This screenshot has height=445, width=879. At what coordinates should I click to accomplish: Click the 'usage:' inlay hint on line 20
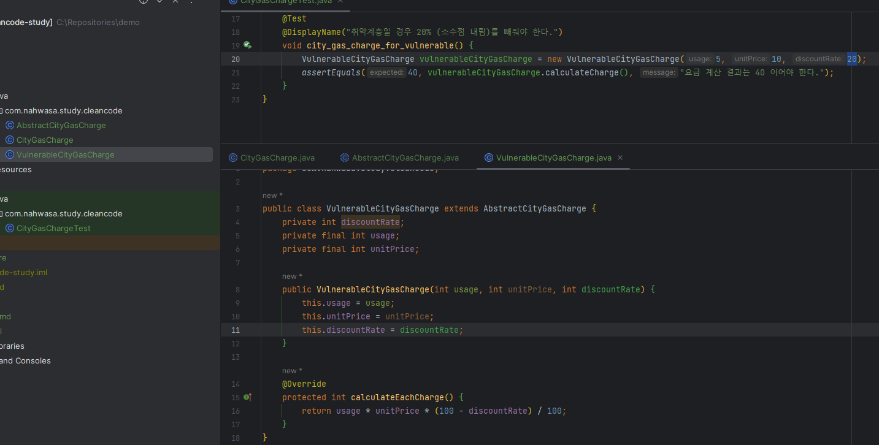[x=699, y=59]
